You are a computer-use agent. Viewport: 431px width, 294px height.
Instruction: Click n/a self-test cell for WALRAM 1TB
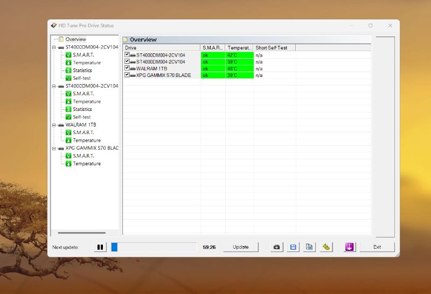pyautogui.click(x=275, y=68)
